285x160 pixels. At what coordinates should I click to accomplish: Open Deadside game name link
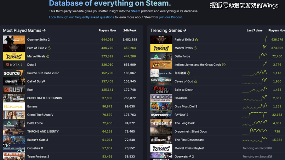[x=181, y=98]
